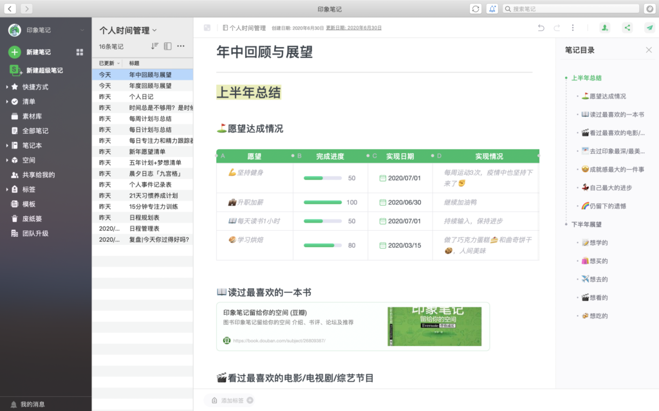The width and height of the screenshot is (659, 411).
Task: Open 我的消息 at sidebar bottom
Action: click(x=28, y=405)
